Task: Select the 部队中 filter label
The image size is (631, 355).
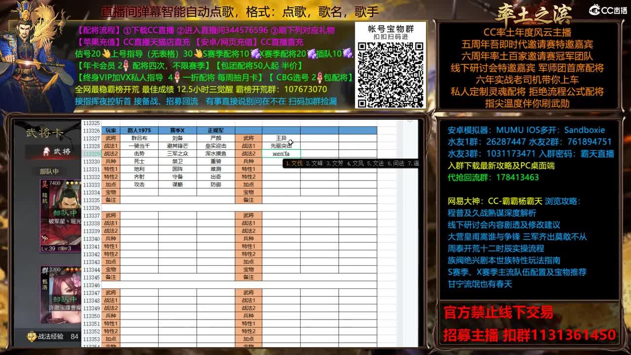Action: coord(49,171)
